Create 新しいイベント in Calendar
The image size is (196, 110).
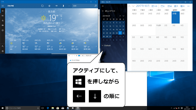pyautogui.click(x=108, y=11)
